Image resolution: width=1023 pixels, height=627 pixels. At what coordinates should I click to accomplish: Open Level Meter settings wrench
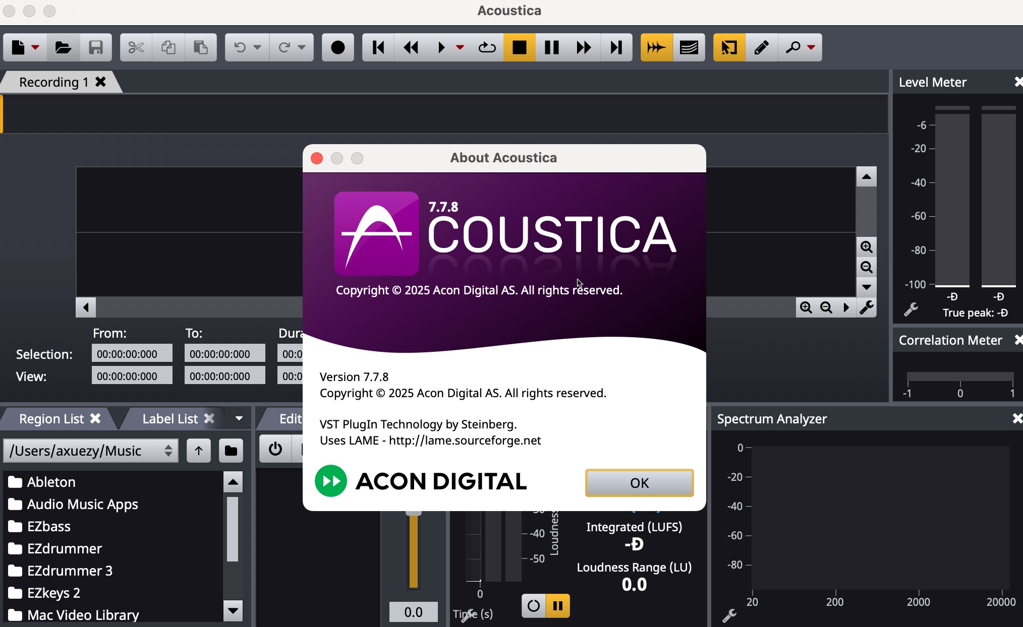911,309
